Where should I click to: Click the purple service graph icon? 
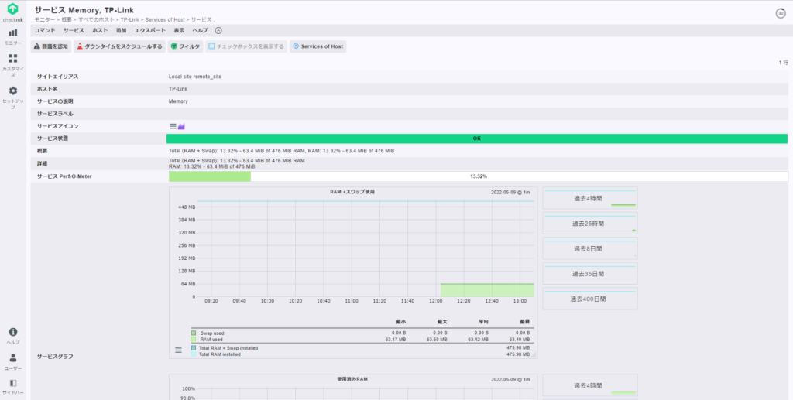(x=181, y=126)
